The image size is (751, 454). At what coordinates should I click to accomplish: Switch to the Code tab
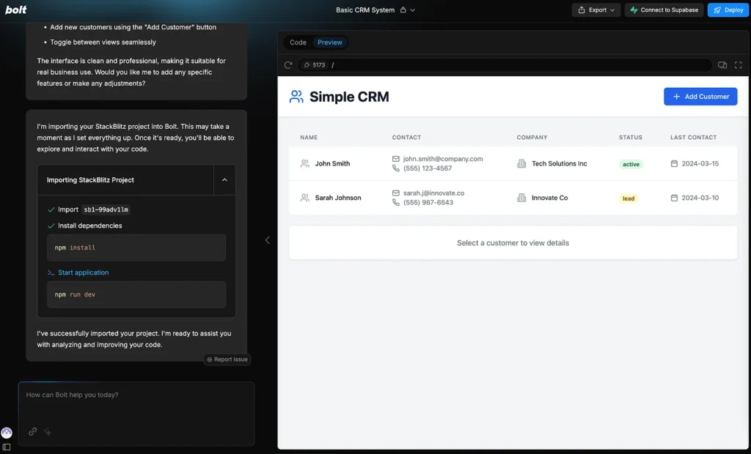tap(298, 42)
